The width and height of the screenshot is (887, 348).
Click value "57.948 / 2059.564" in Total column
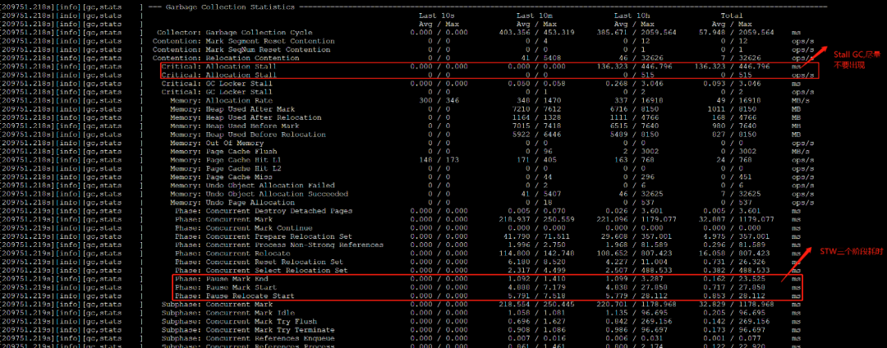(734, 33)
